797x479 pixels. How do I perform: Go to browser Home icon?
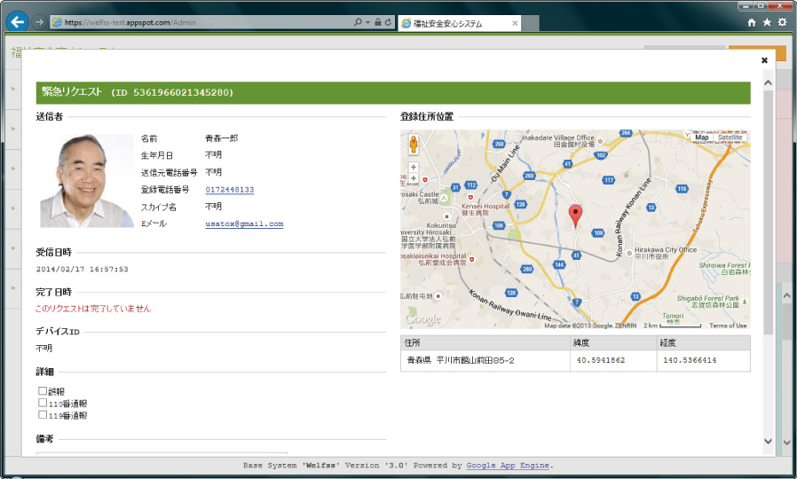[752, 22]
